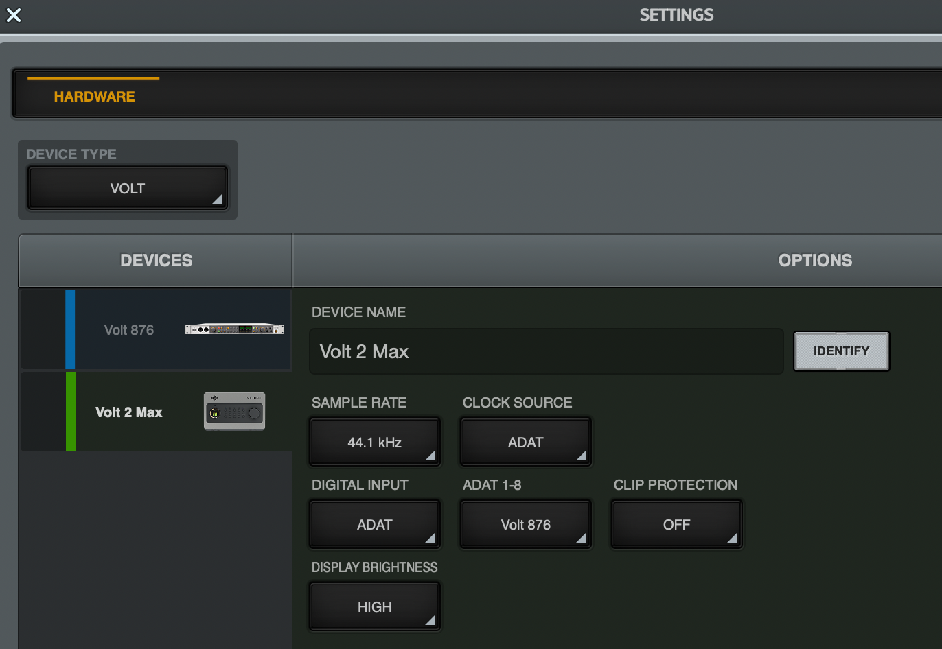The image size is (942, 649).
Task: Click the Volt 876 rack unit thumbnail
Action: pyautogui.click(x=234, y=329)
